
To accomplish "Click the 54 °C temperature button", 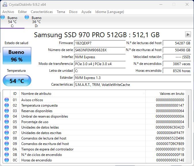I will 17,80.
